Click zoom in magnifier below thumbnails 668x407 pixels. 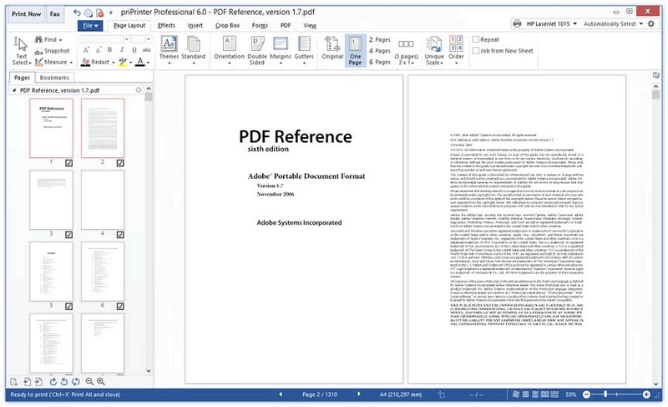click(100, 381)
